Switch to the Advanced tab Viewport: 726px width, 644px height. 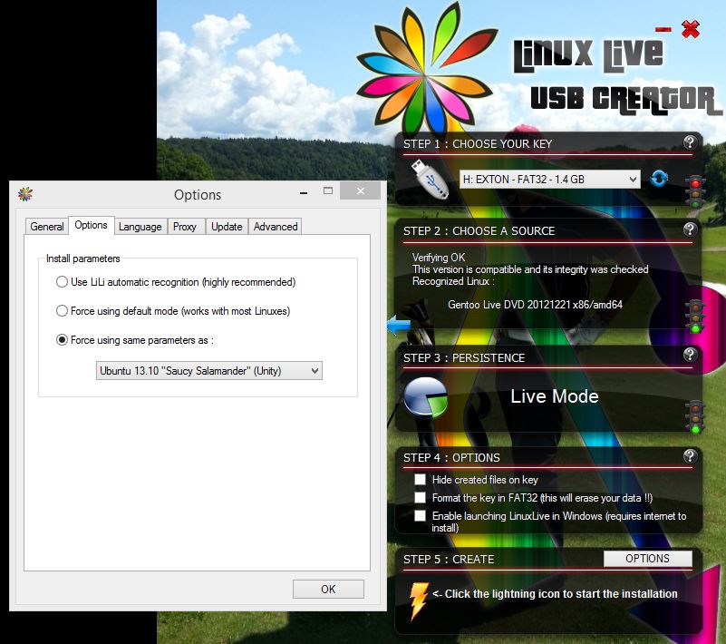(276, 227)
